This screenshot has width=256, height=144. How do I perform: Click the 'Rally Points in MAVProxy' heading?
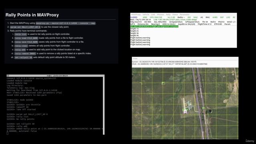(x=32, y=15)
